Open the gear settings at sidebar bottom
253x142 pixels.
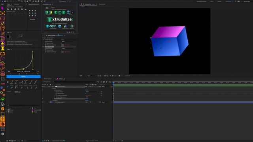(x=3, y=134)
